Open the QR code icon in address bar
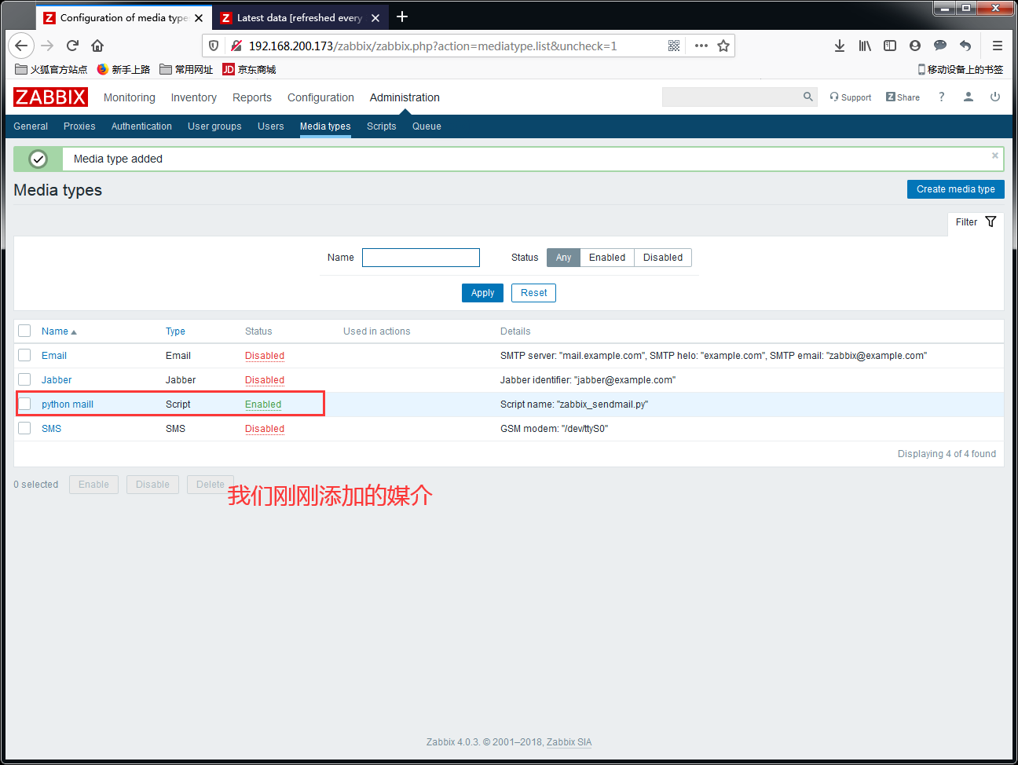Screen dimensions: 1018x765 [x=674, y=46]
